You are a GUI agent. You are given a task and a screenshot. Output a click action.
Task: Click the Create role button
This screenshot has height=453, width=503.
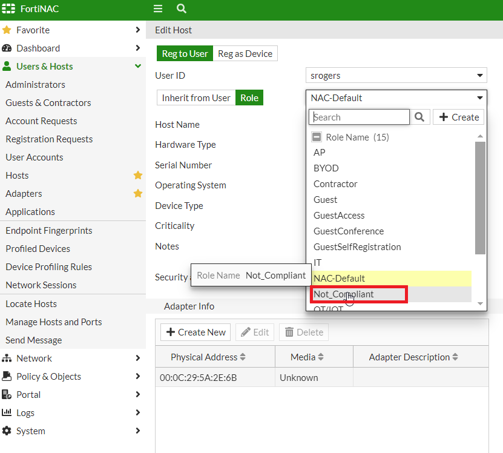click(458, 117)
